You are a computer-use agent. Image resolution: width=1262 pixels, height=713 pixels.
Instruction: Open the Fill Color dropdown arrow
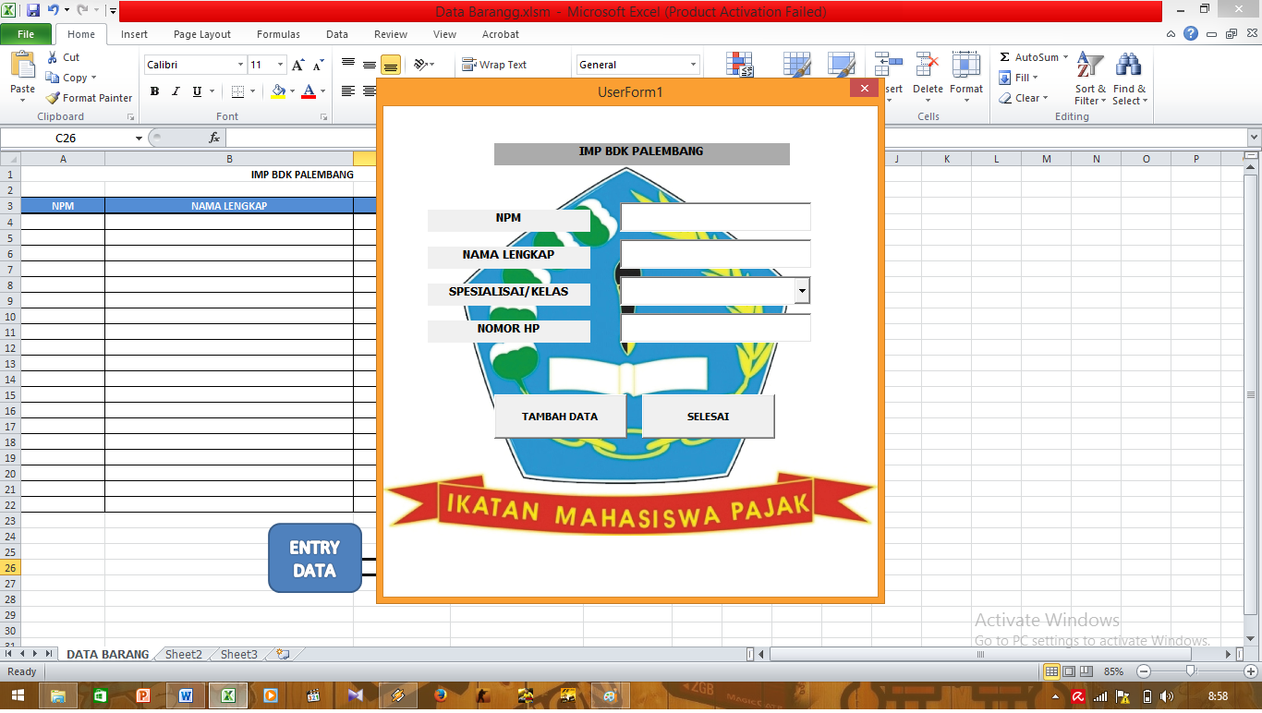(293, 91)
